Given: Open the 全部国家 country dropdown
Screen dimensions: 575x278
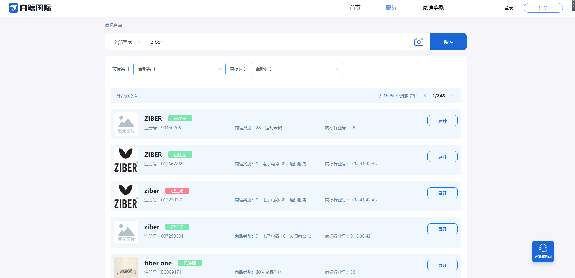Looking at the screenshot, I should click(x=127, y=42).
